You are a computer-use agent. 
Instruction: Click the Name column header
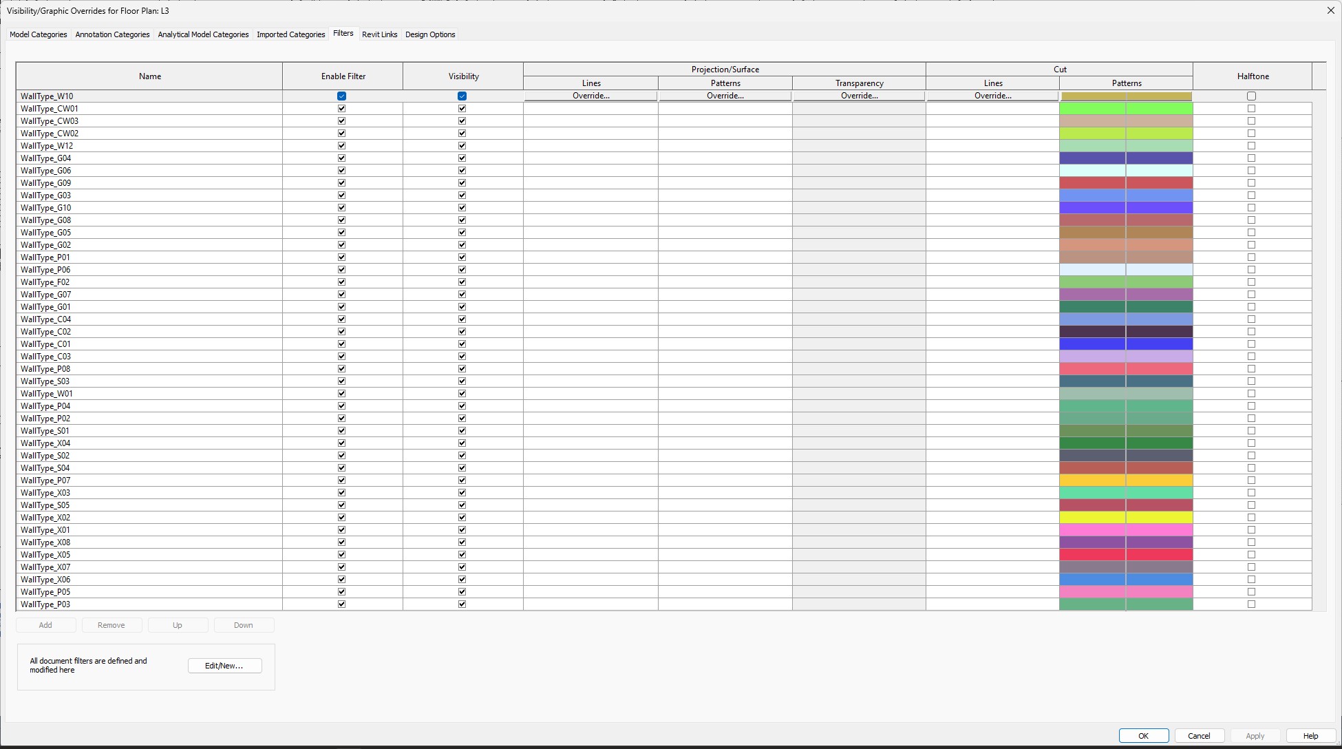point(149,76)
